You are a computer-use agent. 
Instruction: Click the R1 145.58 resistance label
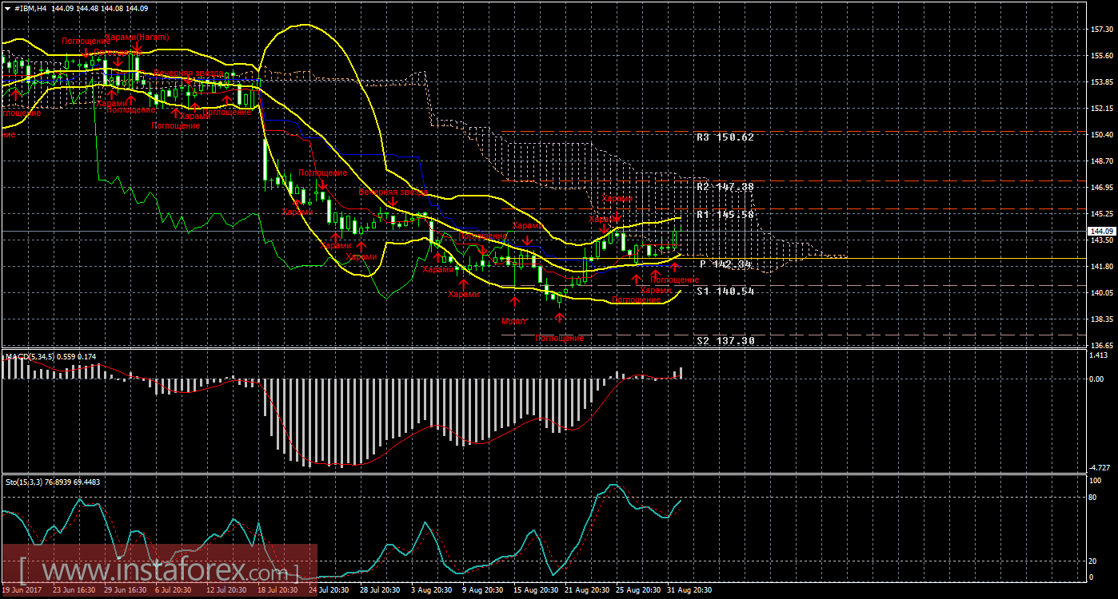(x=725, y=215)
